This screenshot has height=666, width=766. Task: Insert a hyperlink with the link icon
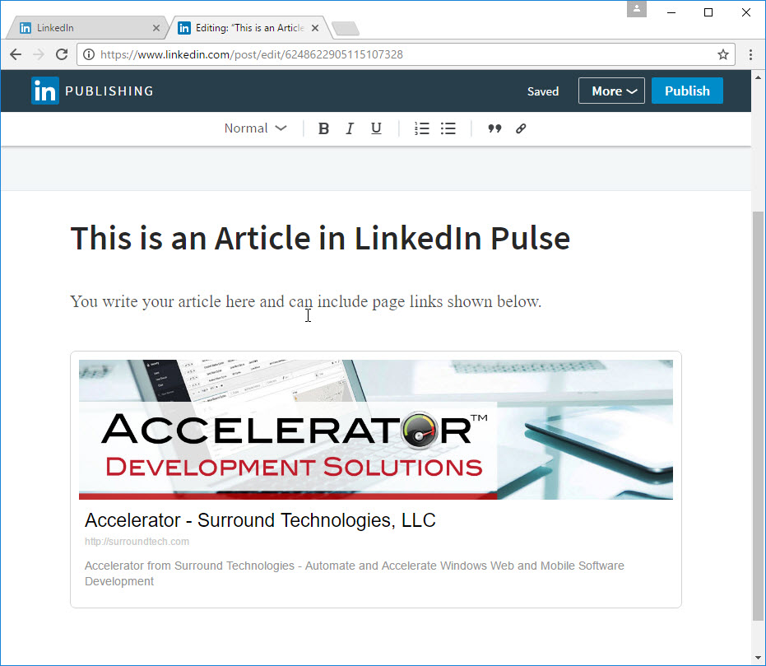click(x=521, y=128)
